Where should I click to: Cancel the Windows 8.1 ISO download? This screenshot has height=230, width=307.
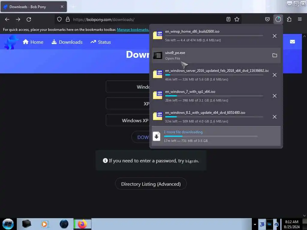pyautogui.click(x=275, y=117)
